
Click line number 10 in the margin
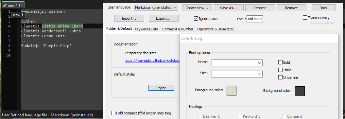pyautogui.click(x=8, y=56)
